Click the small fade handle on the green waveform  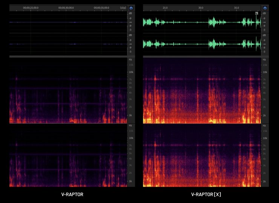257,13
